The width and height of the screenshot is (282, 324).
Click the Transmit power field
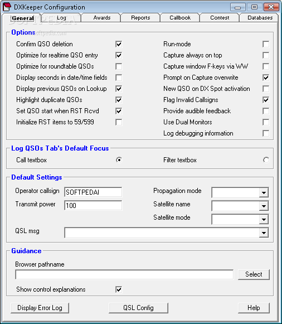click(93, 205)
